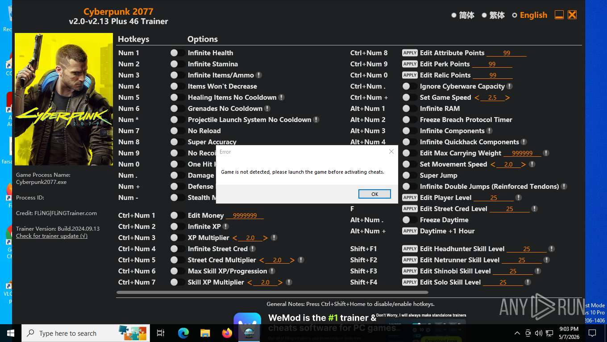Apply Edit Perk Points

coord(410,64)
